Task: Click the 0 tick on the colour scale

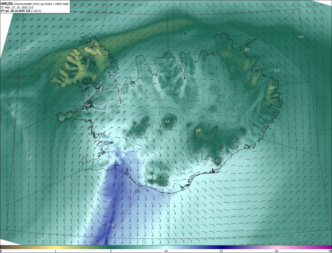Action: (1, 251)
